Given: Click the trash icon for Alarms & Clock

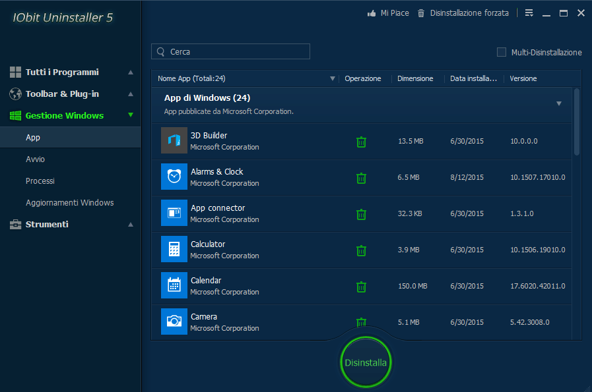Looking at the screenshot, I should click(361, 178).
